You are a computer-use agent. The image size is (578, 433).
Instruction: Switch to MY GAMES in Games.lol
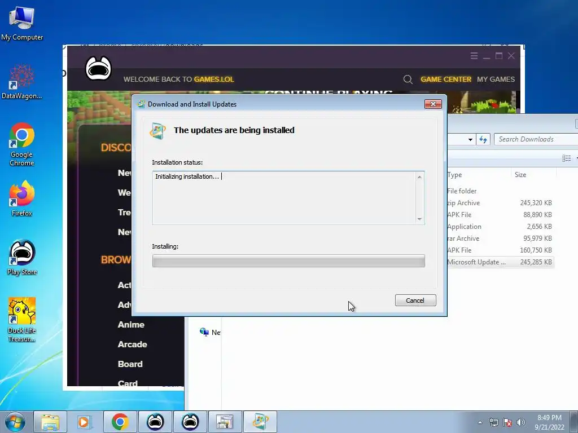pos(496,79)
